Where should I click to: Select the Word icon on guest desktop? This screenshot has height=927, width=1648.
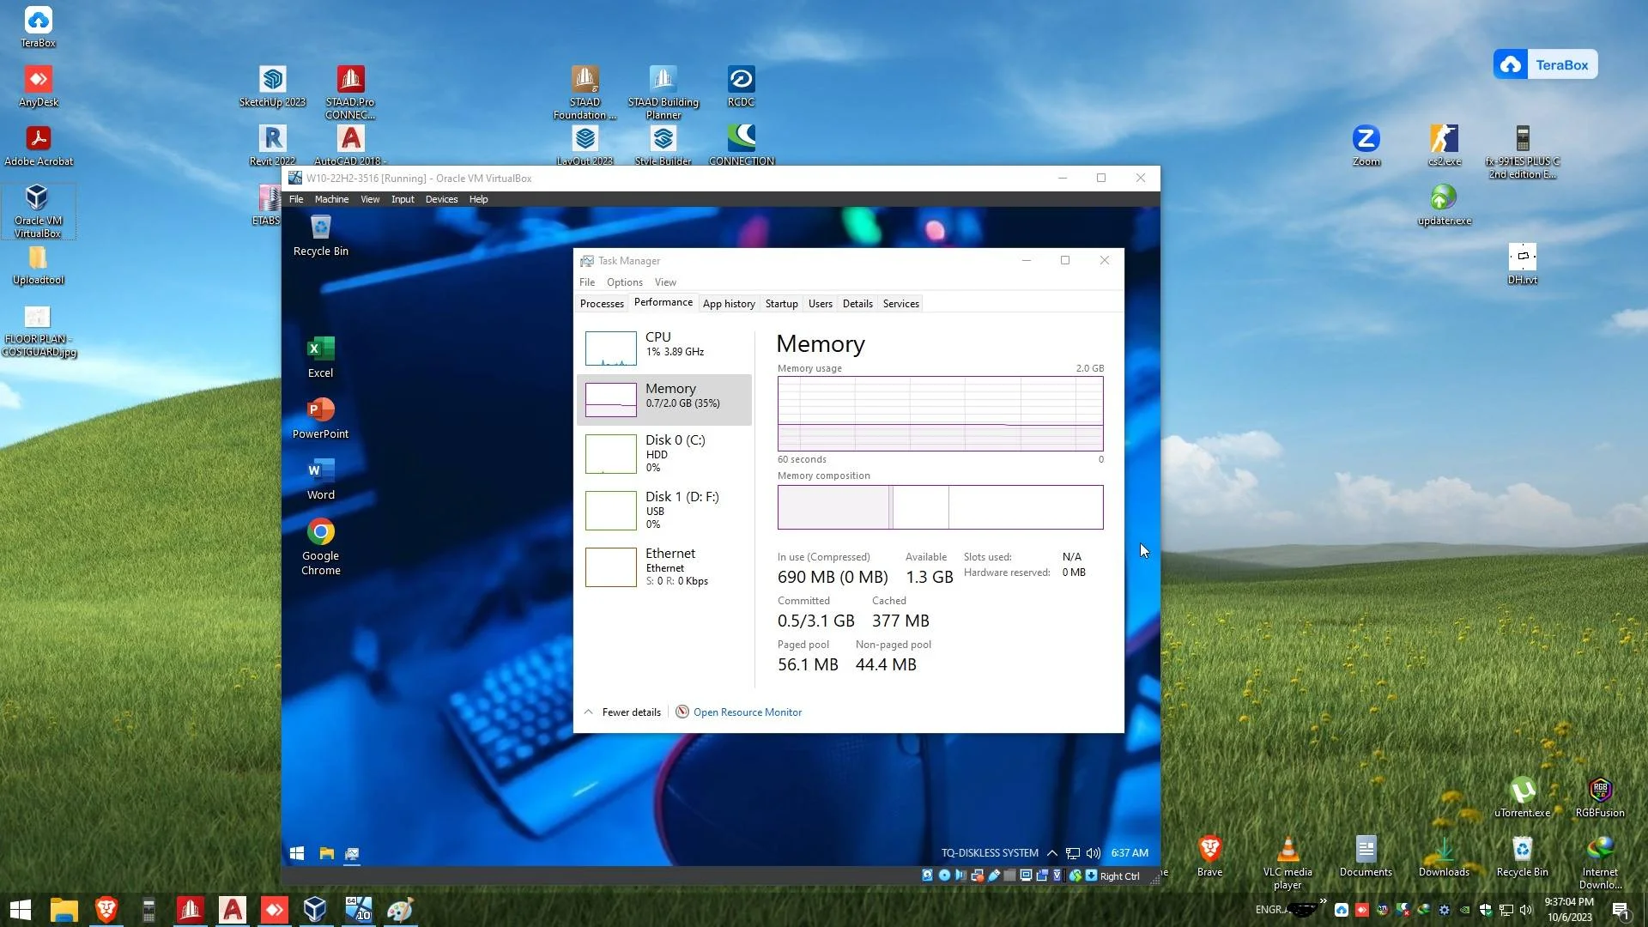(320, 479)
